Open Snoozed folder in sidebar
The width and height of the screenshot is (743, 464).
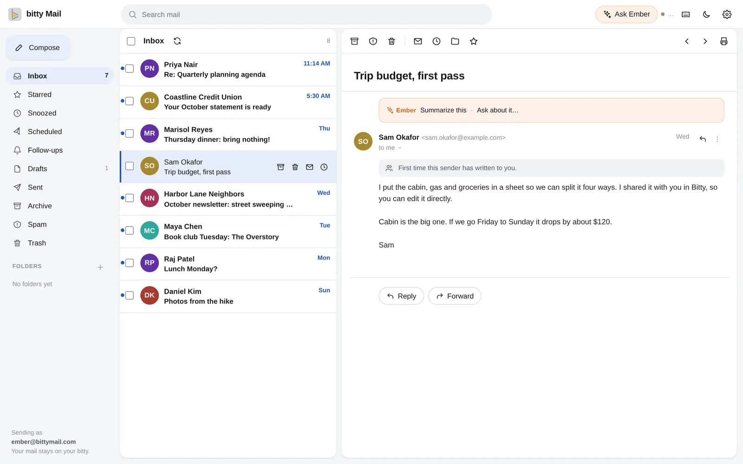pos(60,113)
